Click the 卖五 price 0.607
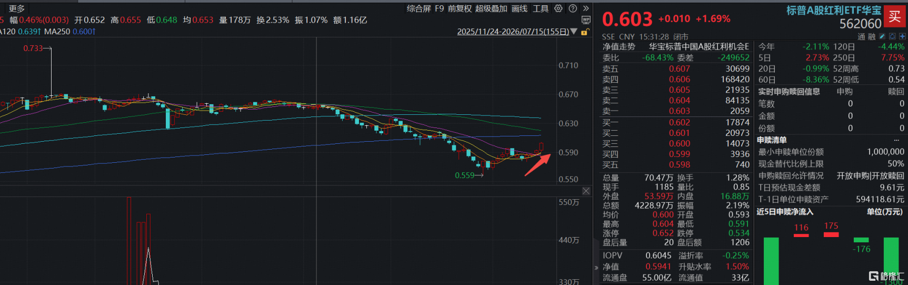Viewport: 908px width, 285px height. tap(679, 69)
